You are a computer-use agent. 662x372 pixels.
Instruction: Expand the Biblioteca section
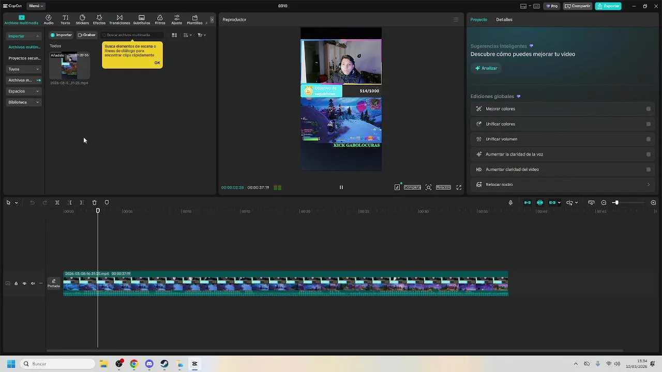click(x=24, y=102)
